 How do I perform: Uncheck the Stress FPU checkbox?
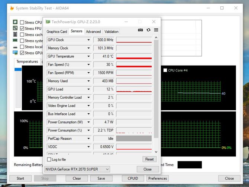pyautogui.click(x=22, y=28)
